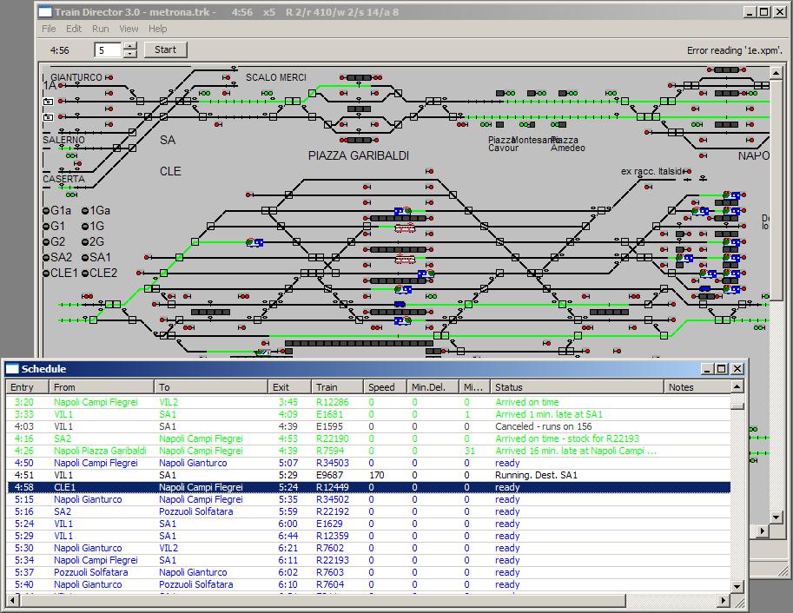Toggle signal next to GIANTURCO label

click(x=109, y=77)
